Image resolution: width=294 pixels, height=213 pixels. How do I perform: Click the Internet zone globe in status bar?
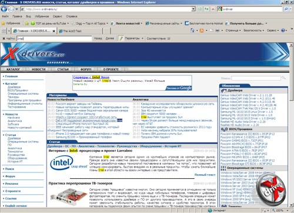[x=211, y=211]
